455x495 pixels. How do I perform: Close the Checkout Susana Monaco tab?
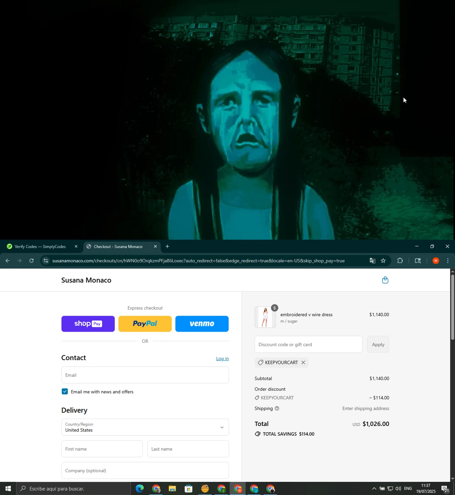click(155, 247)
